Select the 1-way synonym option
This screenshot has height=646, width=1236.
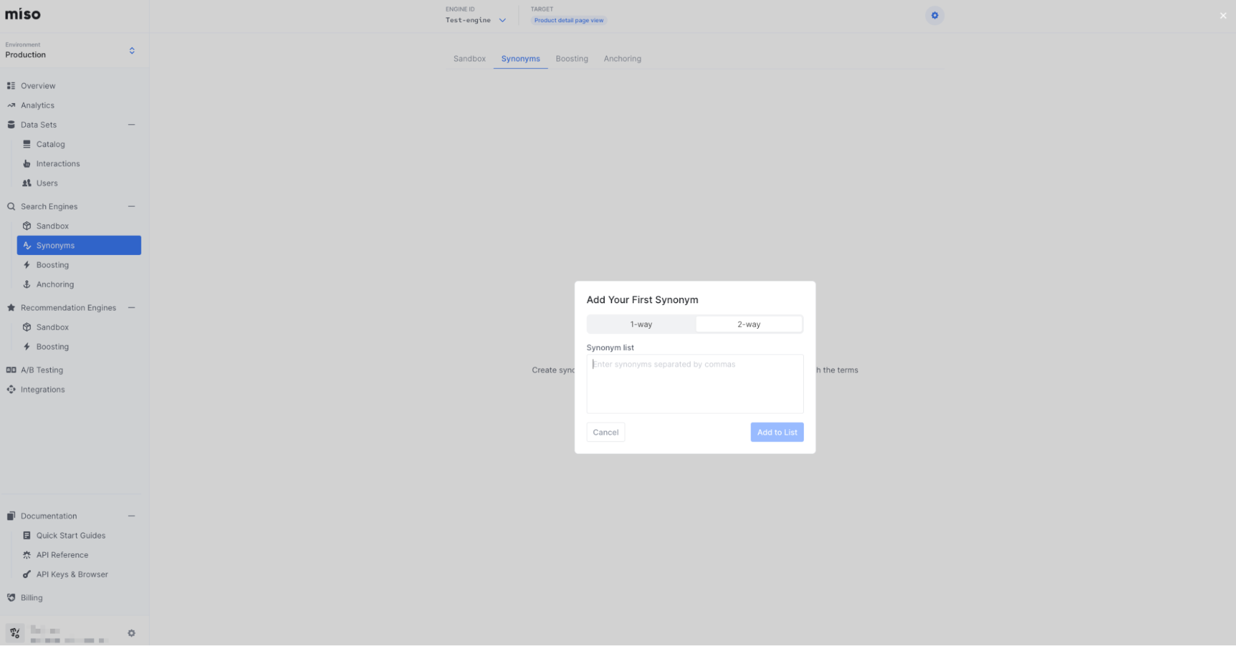pyautogui.click(x=641, y=324)
